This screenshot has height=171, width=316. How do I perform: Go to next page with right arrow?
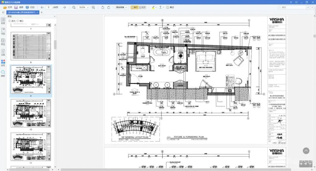[x=64, y=7]
